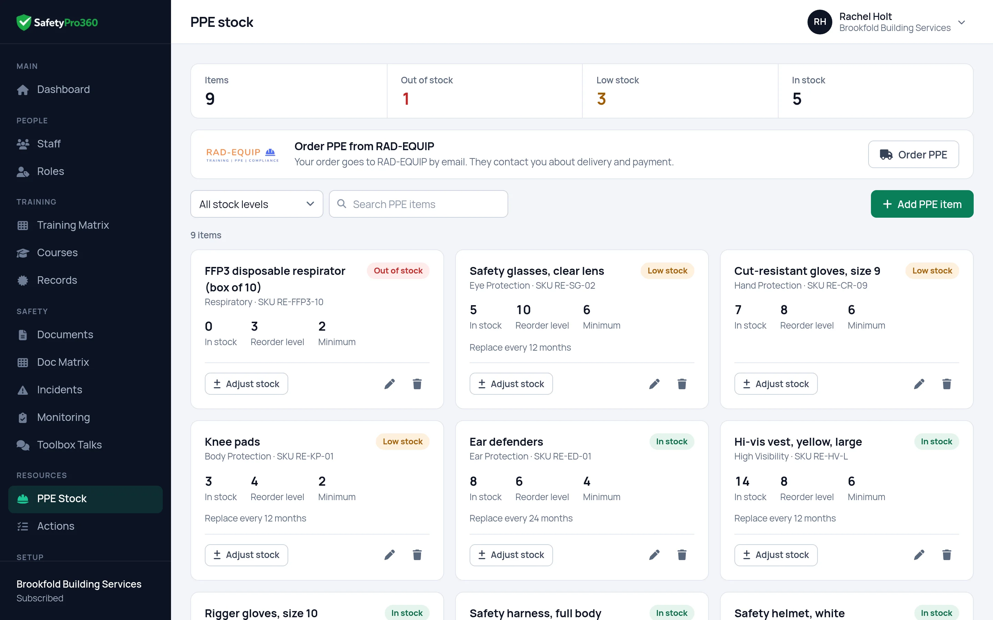Click the Out of stock summary card
The image size is (993, 620).
point(484,91)
